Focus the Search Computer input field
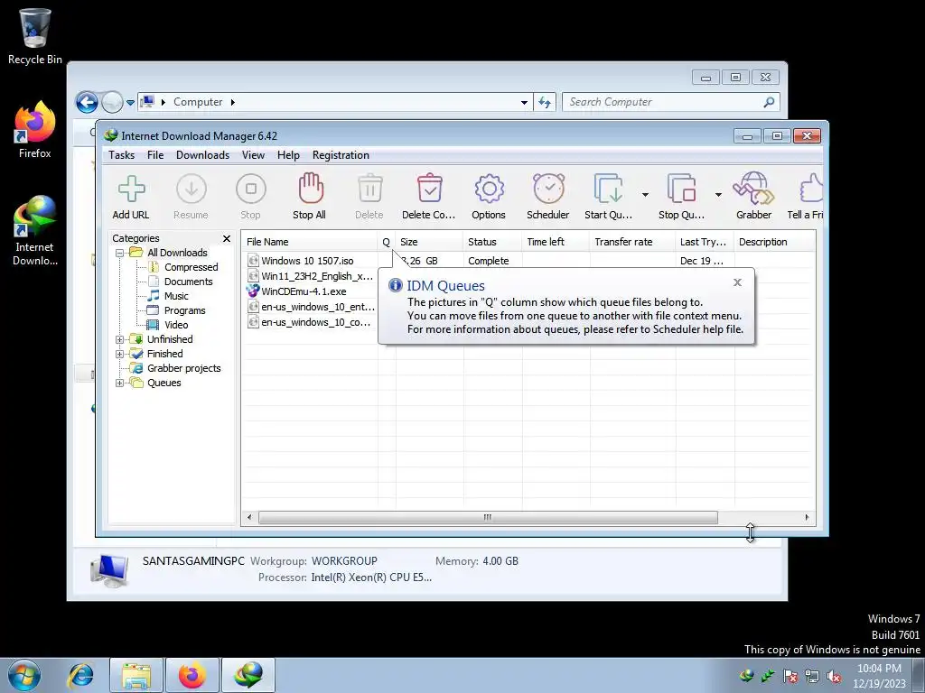The image size is (925, 693). 671,102
